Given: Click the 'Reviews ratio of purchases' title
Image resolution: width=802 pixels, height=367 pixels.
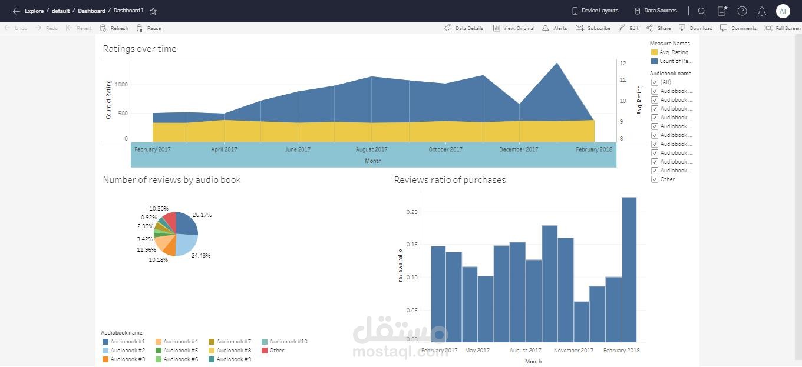Looking at the screenshot, I should click(x=450, y=180).
